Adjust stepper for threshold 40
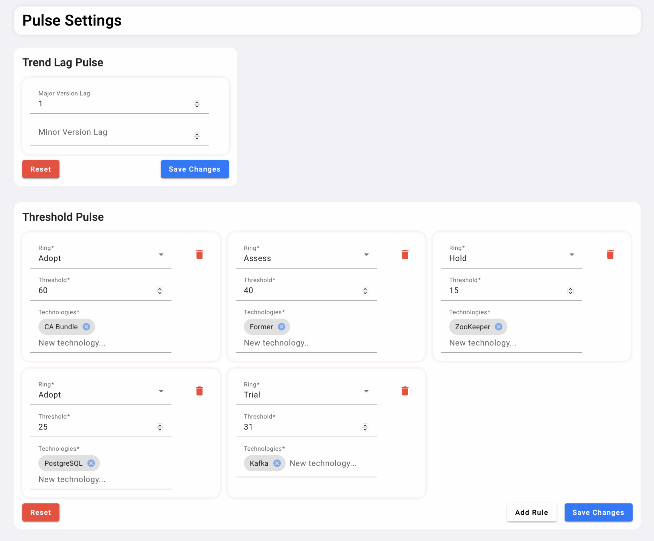Screen dimensions: 654x541 pos(365,291)
